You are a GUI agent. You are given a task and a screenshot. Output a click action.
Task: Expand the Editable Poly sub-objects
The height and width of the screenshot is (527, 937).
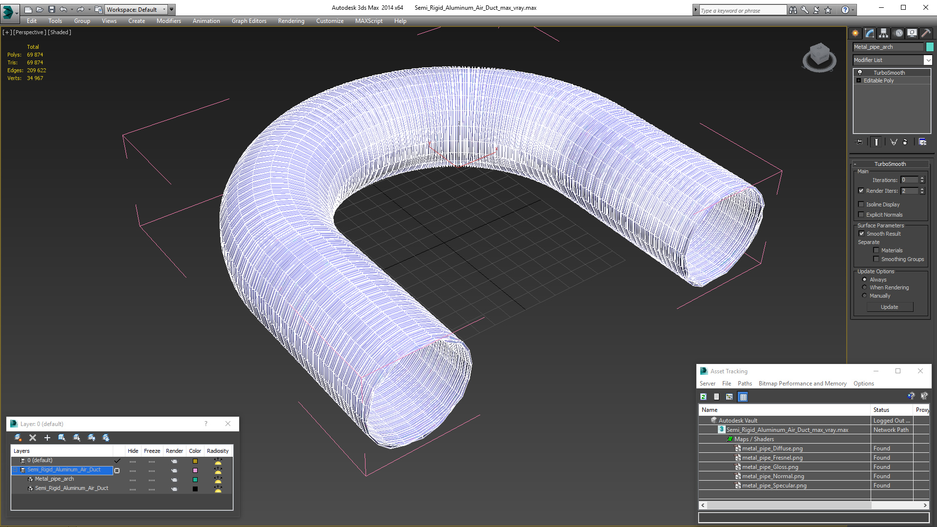(x=859, y=81)
